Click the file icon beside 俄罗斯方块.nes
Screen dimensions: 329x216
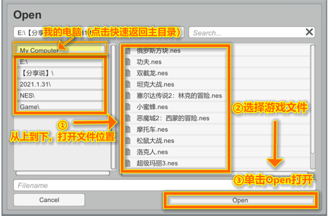pos(128,51)
